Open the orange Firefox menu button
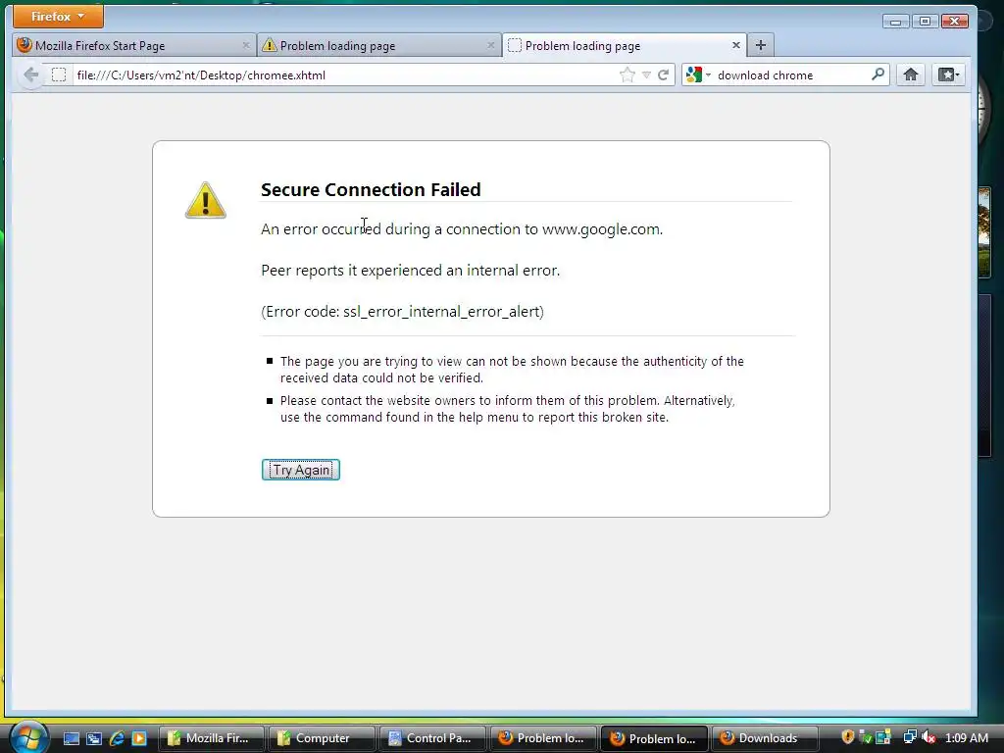Image resolution: width=1004 pixels, height=753 pixels. (x=58, y=17)
